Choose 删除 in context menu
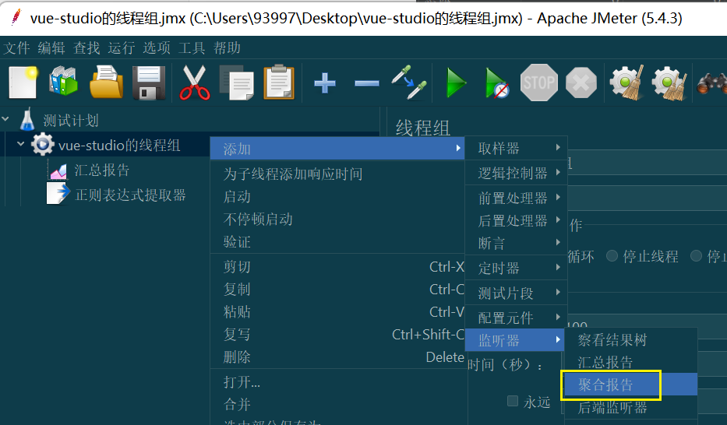 point(337,357)
